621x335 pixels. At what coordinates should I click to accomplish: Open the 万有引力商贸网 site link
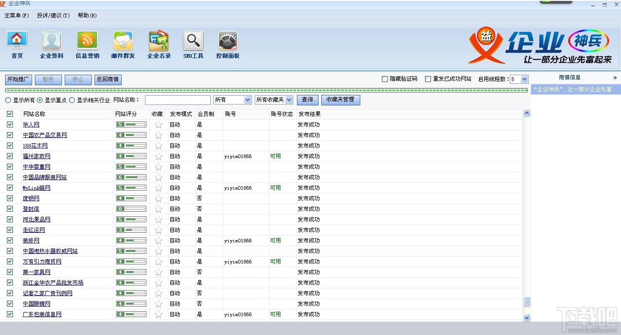click(42, 262)
